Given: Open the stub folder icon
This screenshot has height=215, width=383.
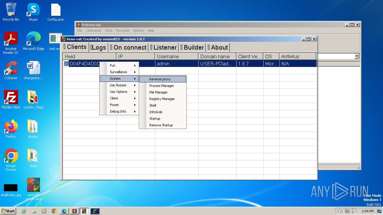Looking at the screenshot, I should 33,158.
